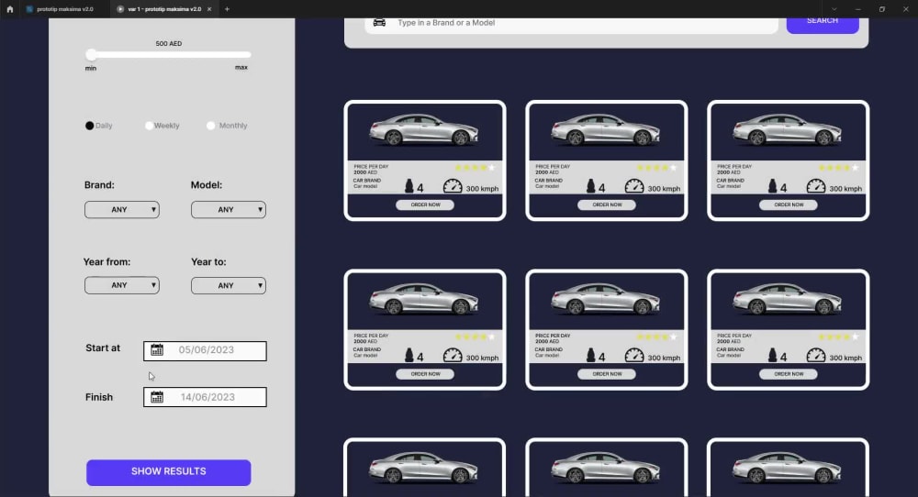918x497 pixels.
Task: Click the seat icon on first row right card
Action: coord(773,186)
